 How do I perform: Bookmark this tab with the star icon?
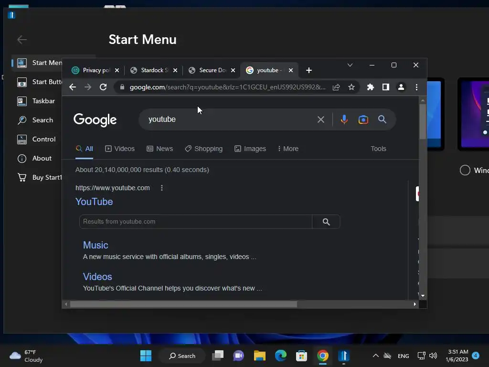point(351,87)
